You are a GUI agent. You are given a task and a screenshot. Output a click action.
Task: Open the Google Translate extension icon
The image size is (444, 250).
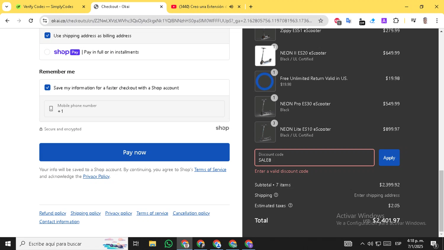pos(349,21)
